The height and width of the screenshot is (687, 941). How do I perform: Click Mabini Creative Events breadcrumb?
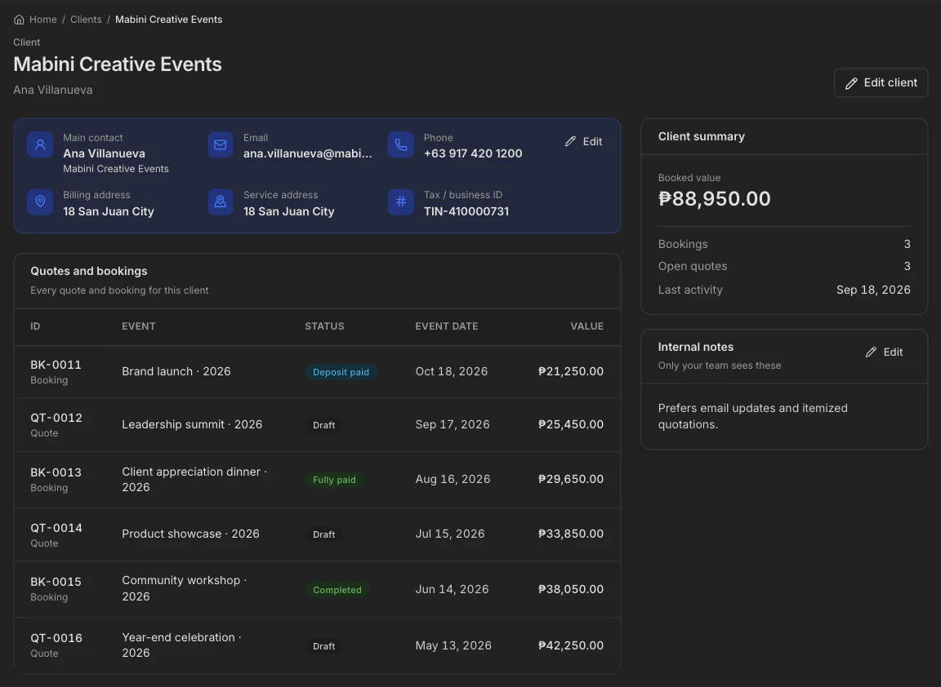coord(168,20)
